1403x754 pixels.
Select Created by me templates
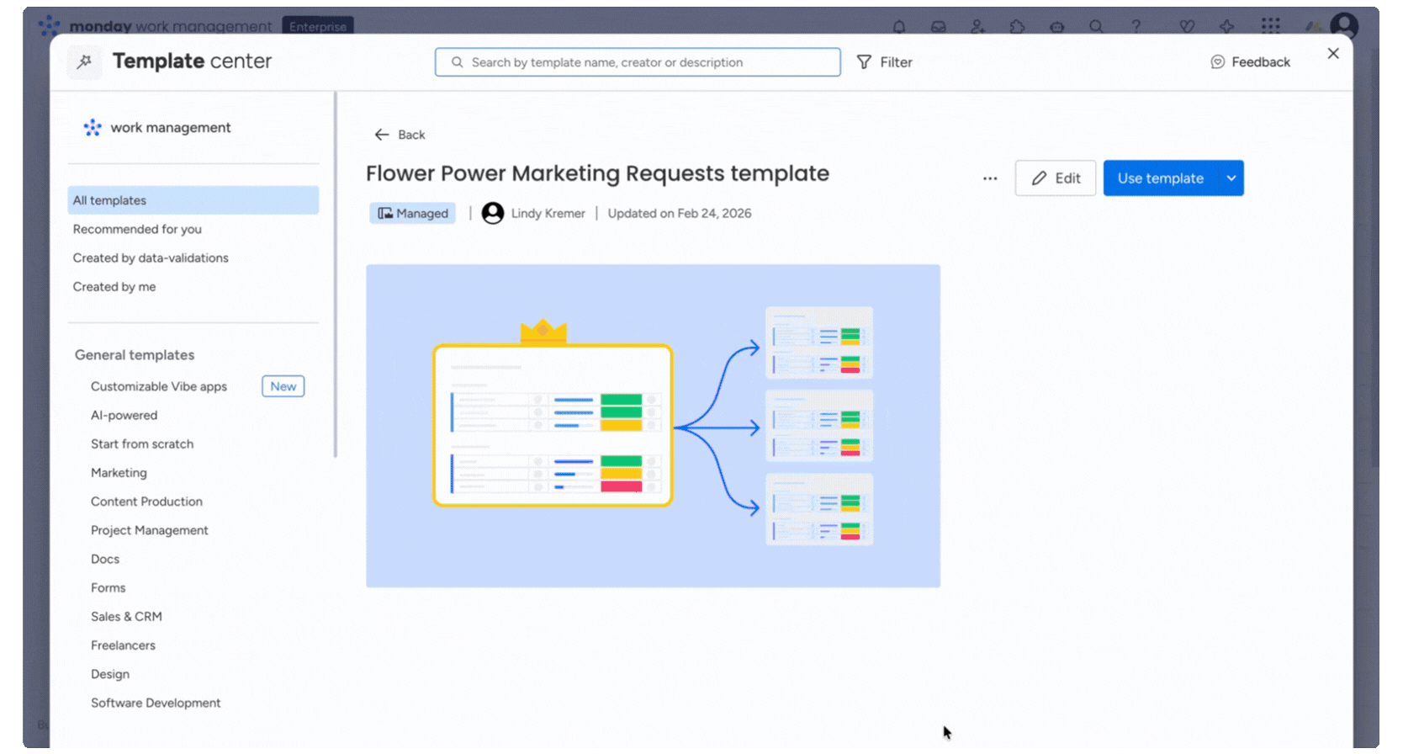tap(114, 287)
